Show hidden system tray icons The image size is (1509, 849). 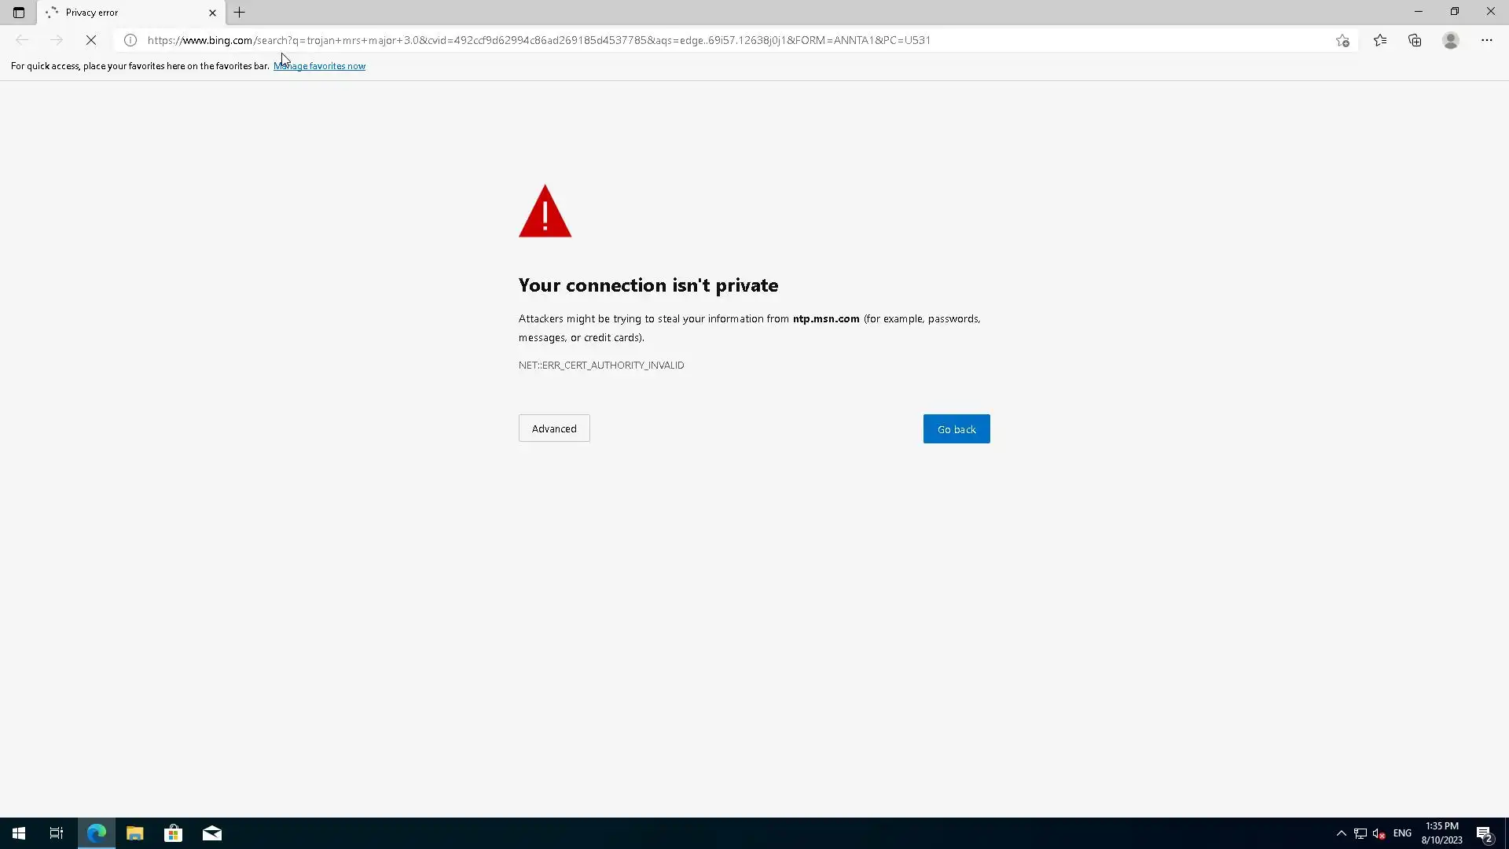tap(1342, 833)
